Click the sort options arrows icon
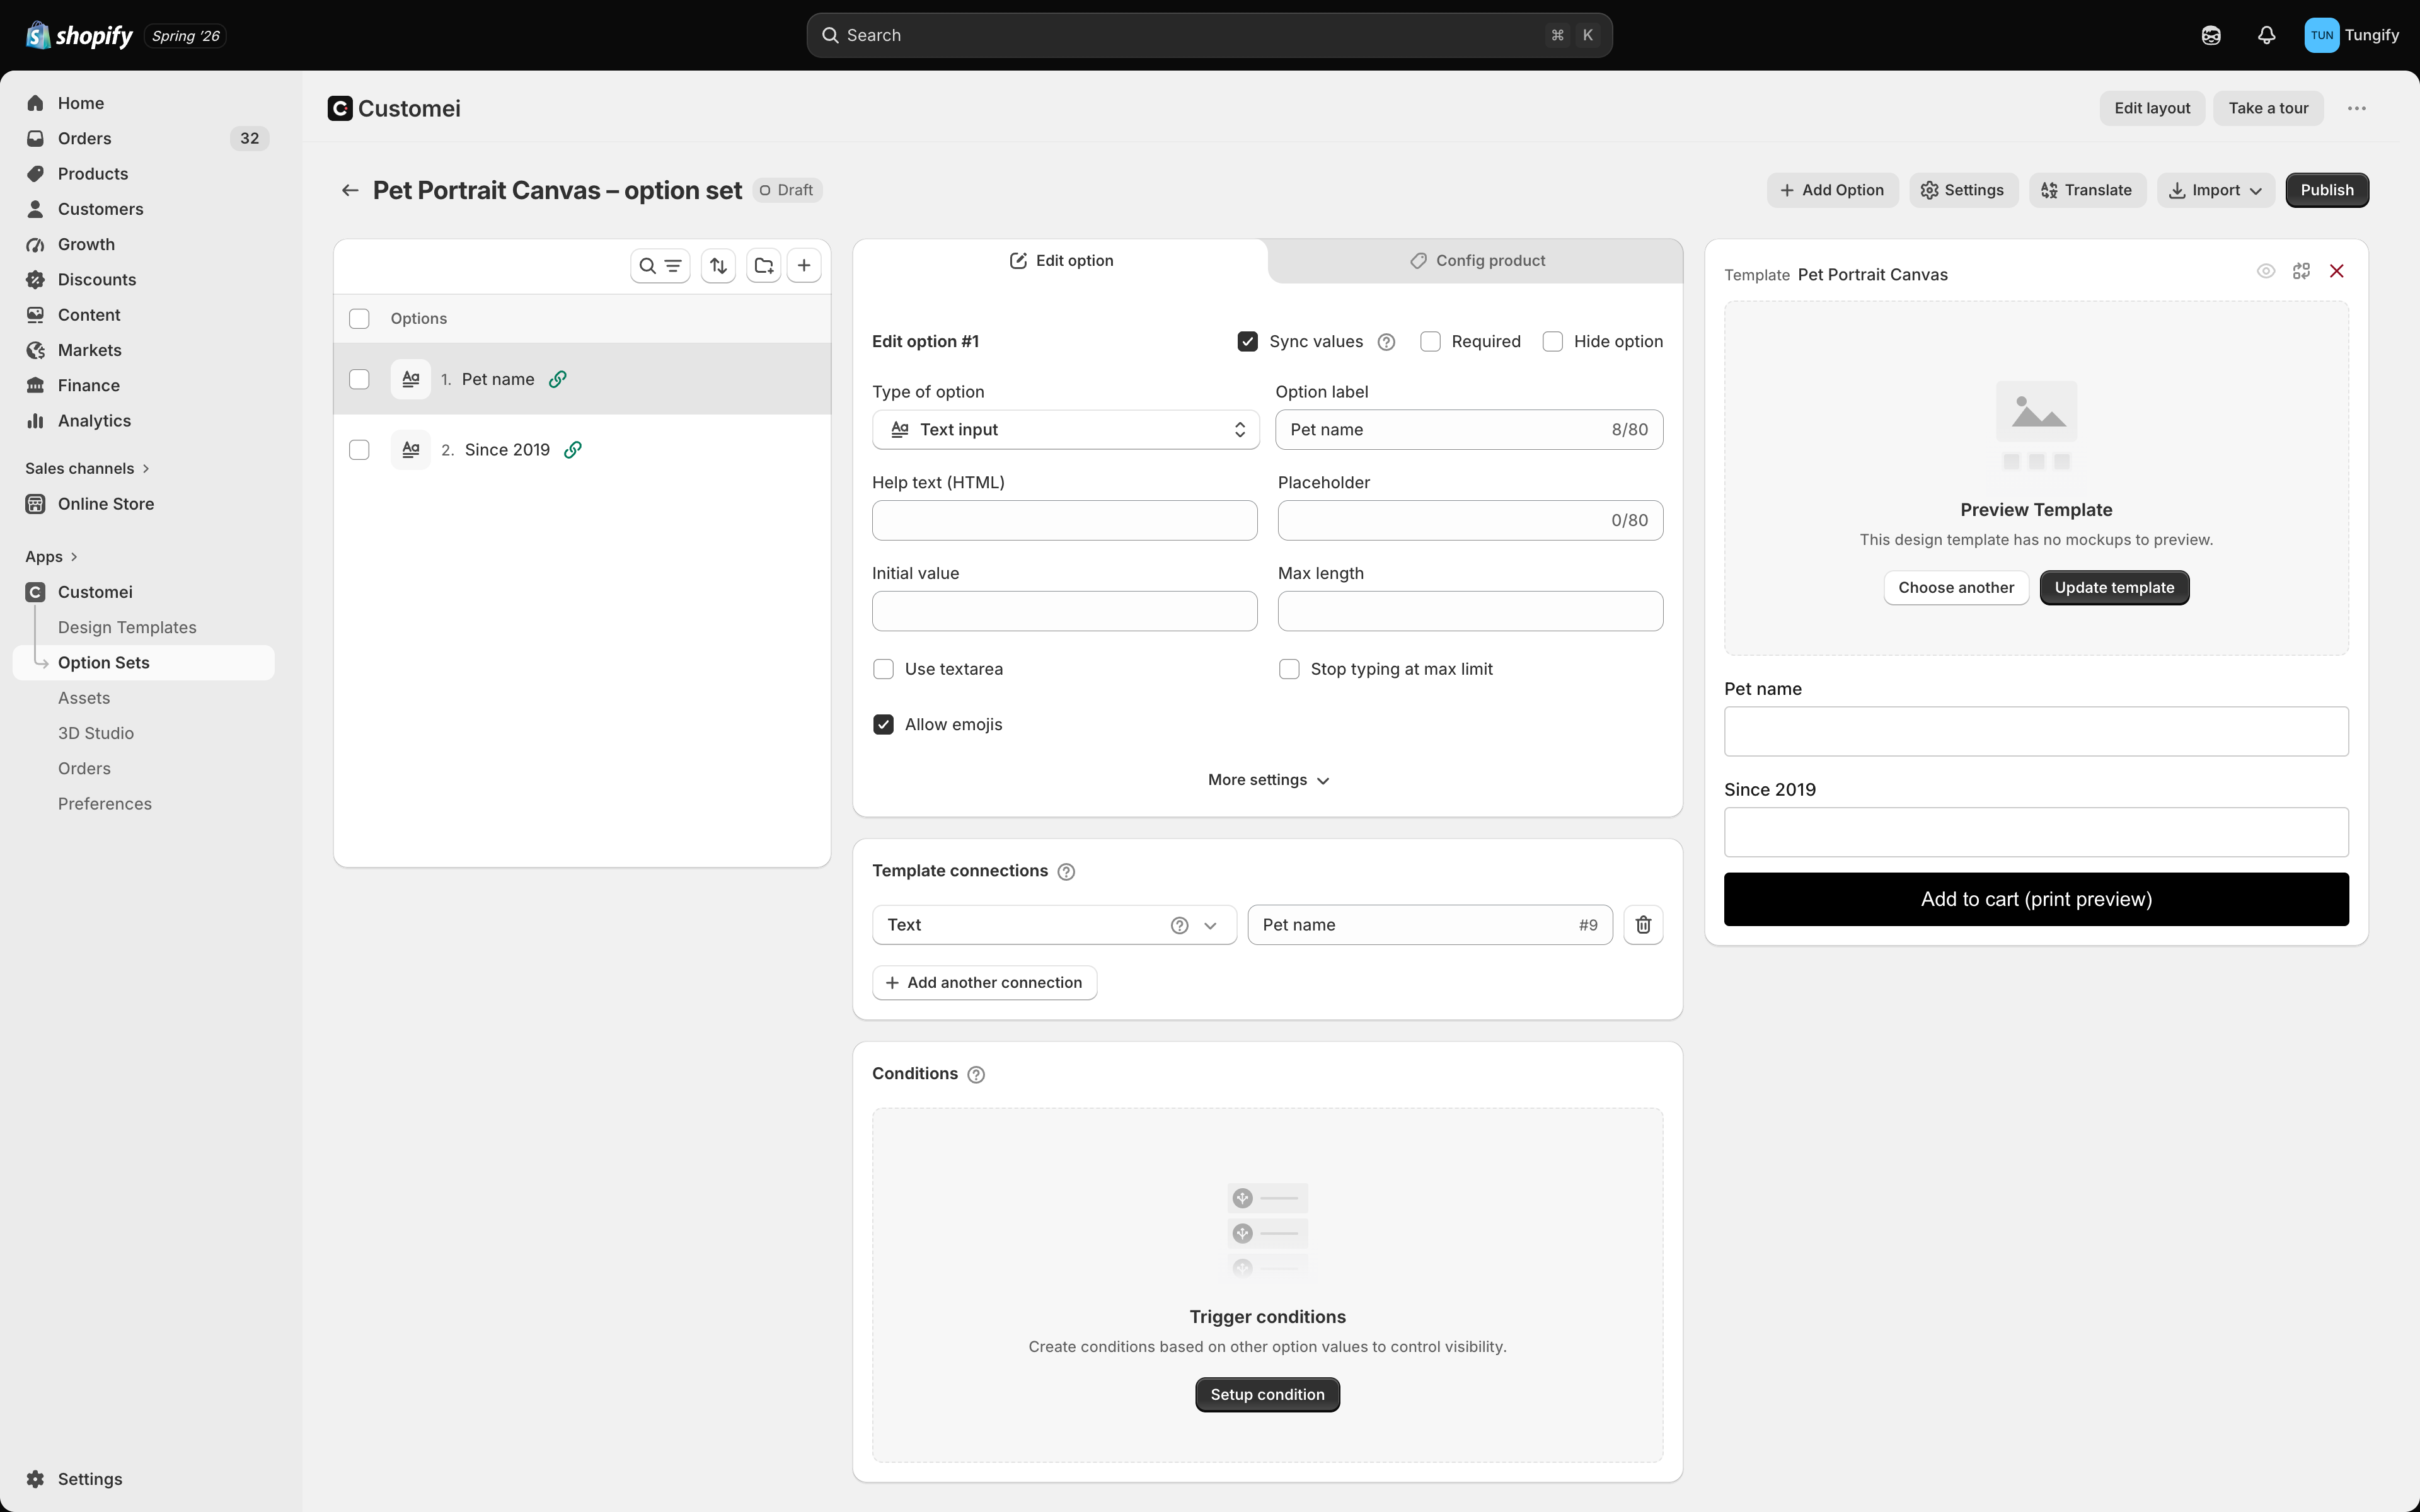The image size is (2420, 1512). (x=718, y=266)
